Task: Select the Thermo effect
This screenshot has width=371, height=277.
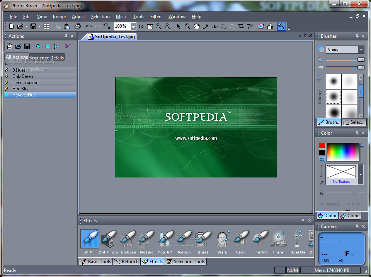Action: (x=260, y=242)
